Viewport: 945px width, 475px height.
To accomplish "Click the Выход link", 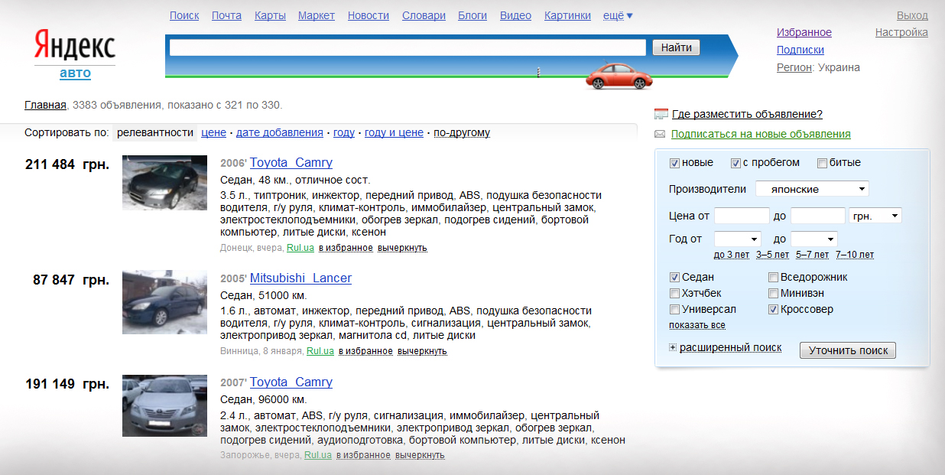I will [912, 15].
